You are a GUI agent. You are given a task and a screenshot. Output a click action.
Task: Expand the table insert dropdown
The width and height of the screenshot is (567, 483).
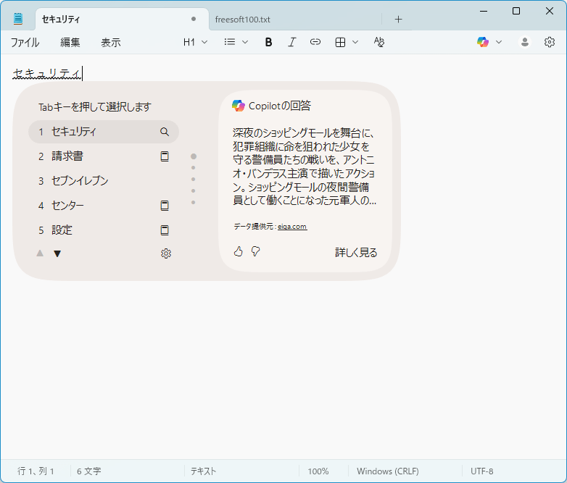pos(347,42)
